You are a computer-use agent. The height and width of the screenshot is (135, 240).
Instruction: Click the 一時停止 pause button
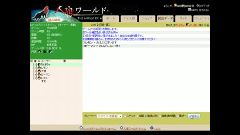coord(194,116)
